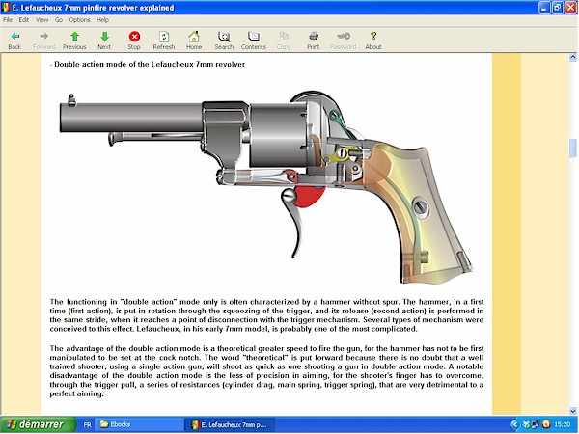Click the scrollbar down arrow
579x434 pixels.
click(572, 411)
